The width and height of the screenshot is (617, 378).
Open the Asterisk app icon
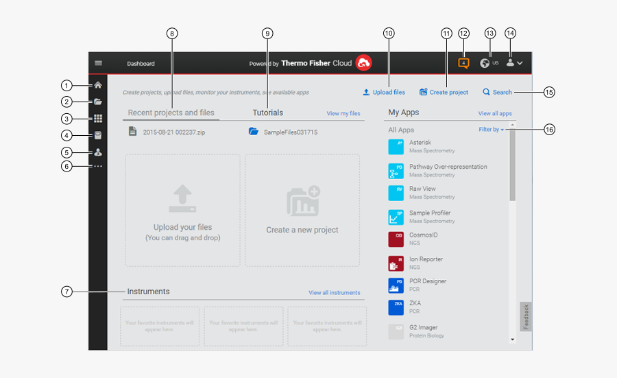tap(396, 146)
